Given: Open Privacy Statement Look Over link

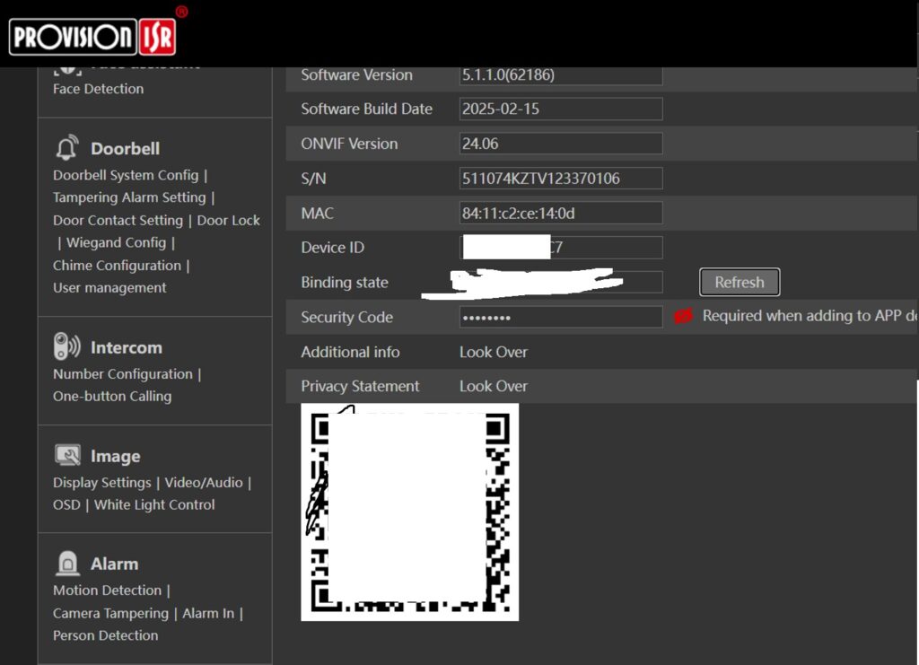Looking at the screenshot, I should pos(493,386).
